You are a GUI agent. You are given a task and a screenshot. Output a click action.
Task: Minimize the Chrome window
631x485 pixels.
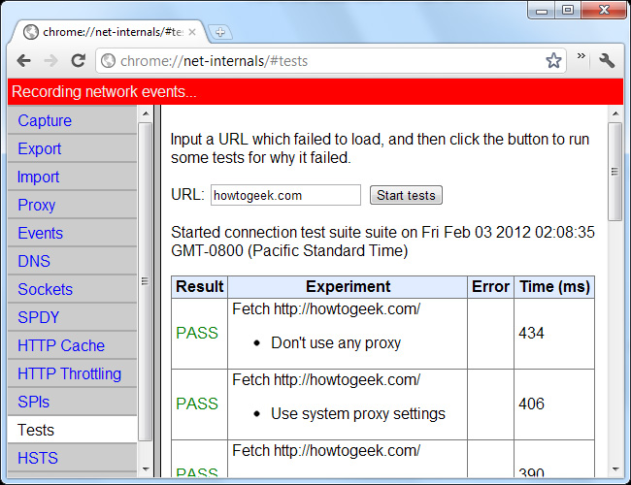pyautogui.click(x=542, y=11)
